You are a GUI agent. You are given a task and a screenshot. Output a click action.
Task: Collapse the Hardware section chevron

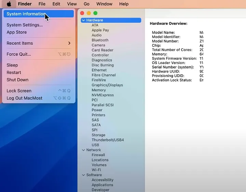click(x=83, y=20)
